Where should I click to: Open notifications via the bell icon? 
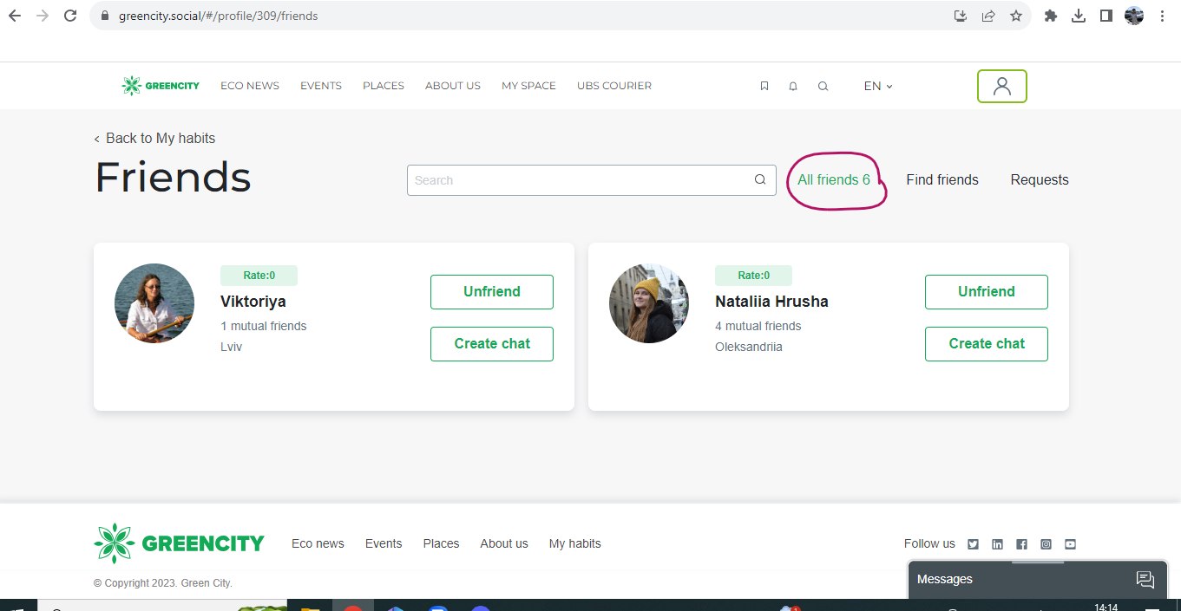792,86
